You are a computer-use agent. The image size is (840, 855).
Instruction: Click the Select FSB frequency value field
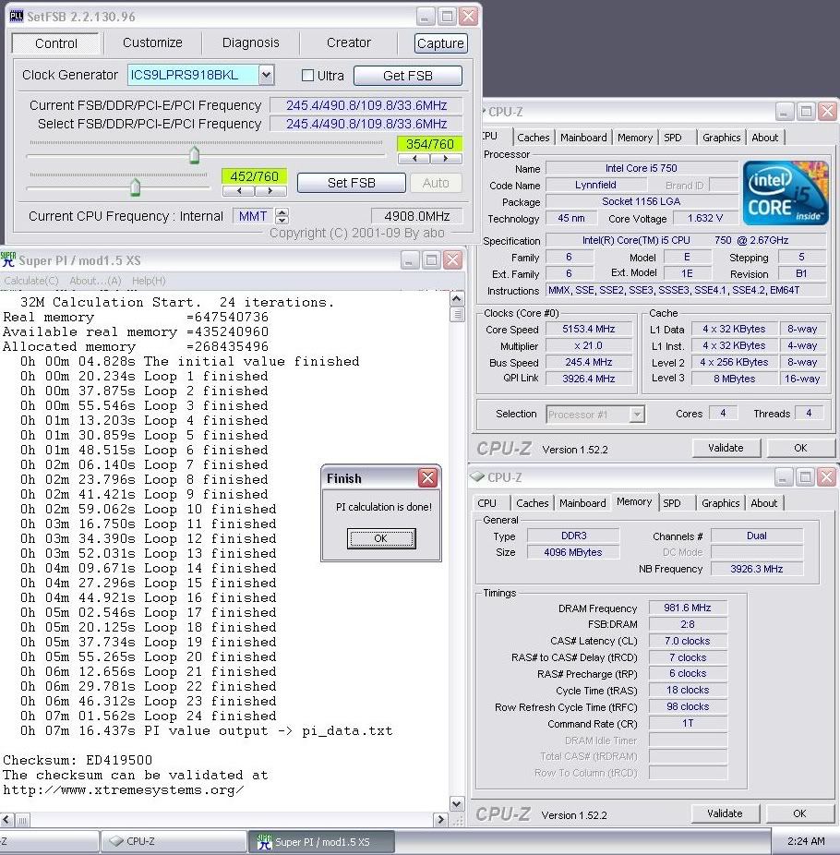pyautogui.click(x=366, y=124)
